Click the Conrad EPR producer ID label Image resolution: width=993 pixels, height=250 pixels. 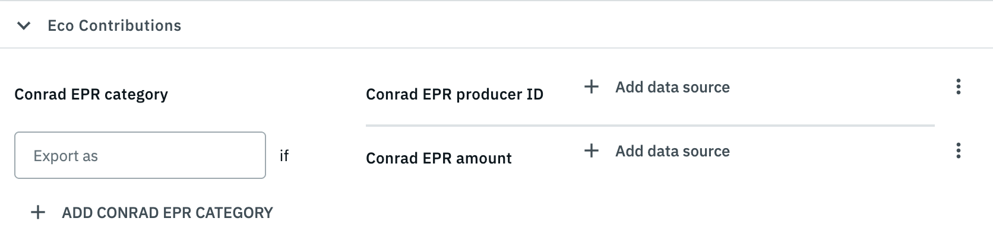coord(454,94)
